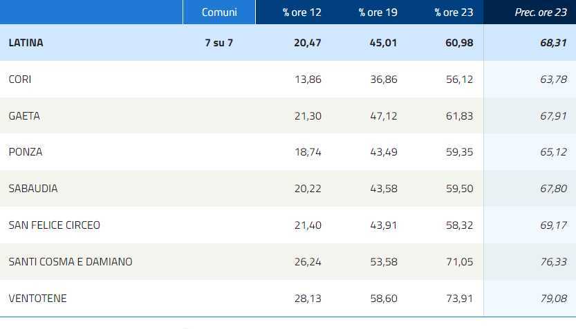Select the PONZA municipality name

26,152
